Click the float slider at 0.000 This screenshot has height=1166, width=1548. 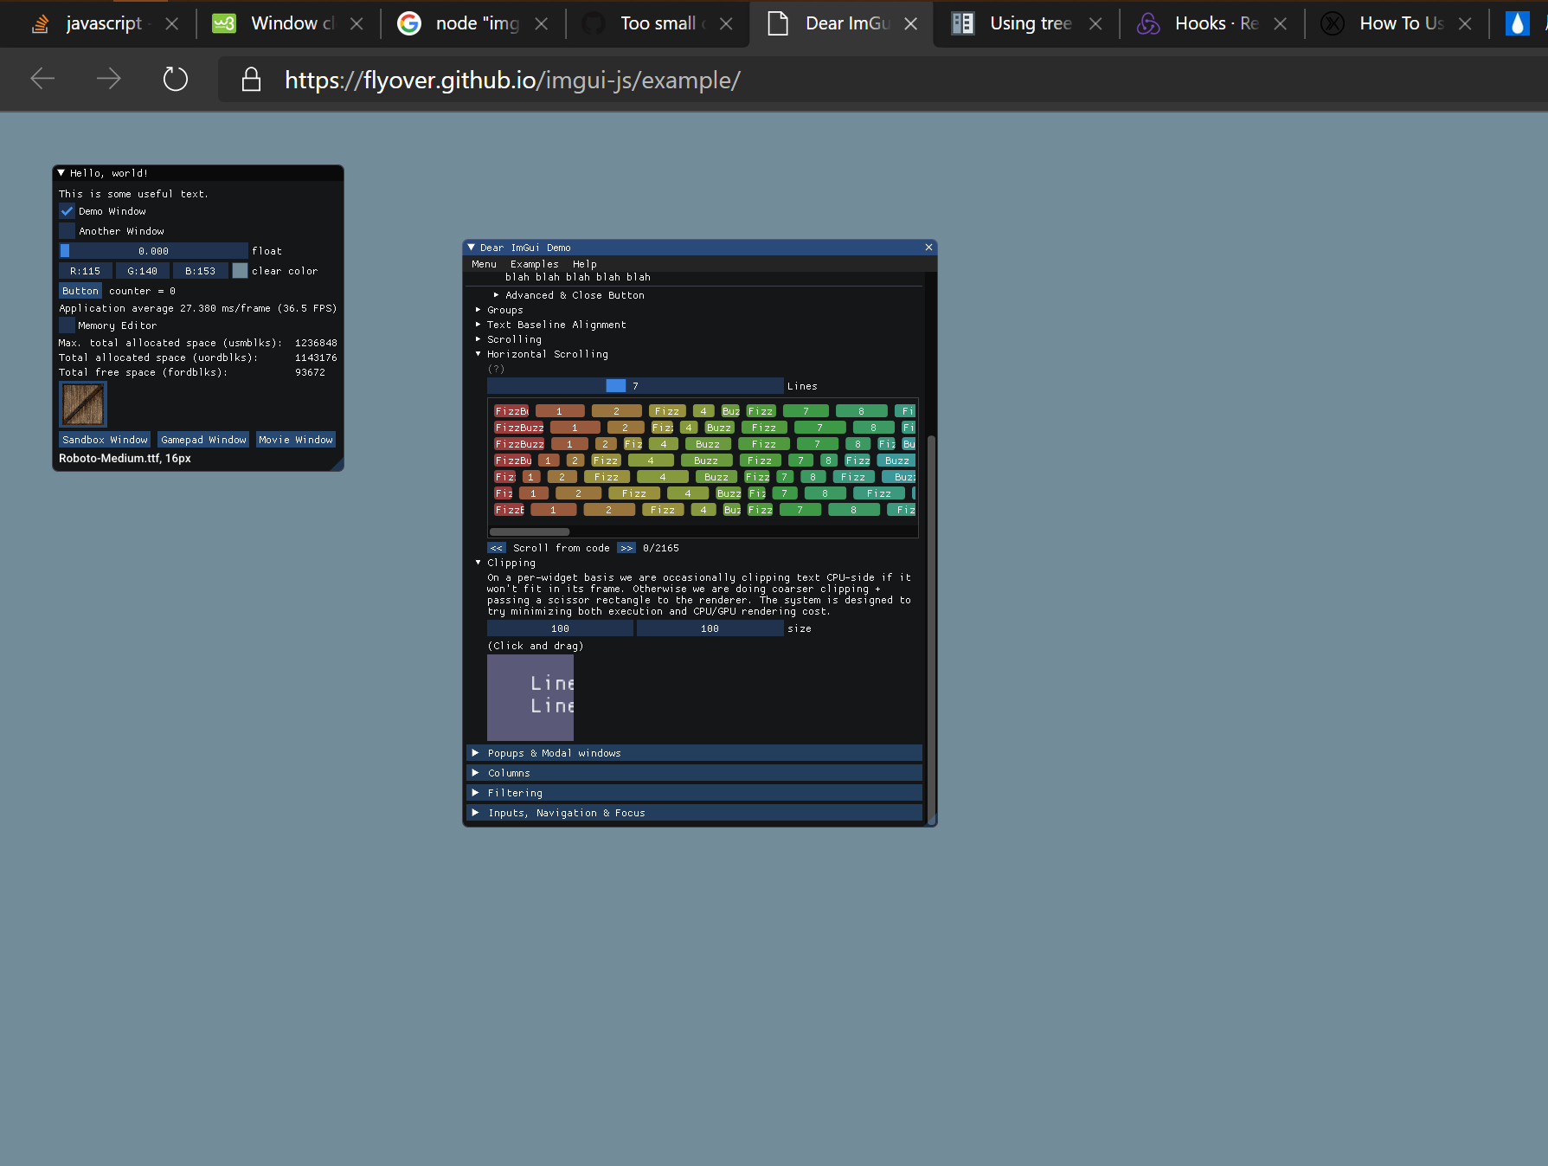pyautogui.click(x=153, y=251)
